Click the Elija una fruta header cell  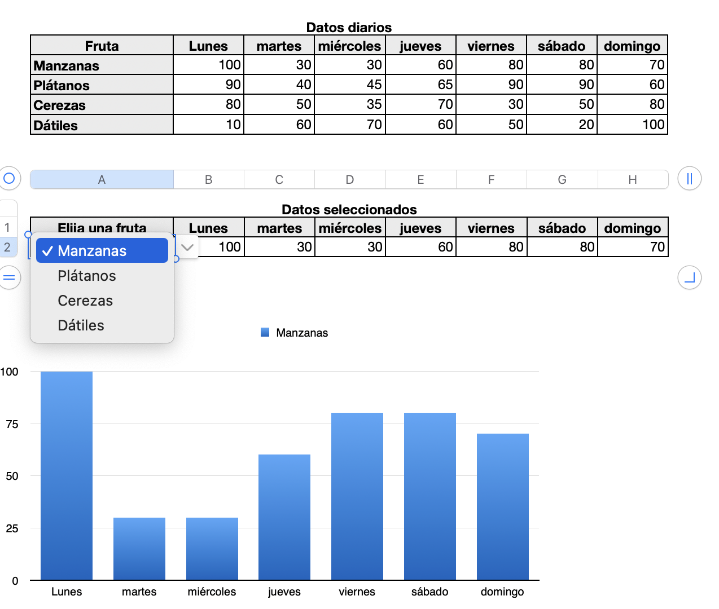(x=102, y=227)
